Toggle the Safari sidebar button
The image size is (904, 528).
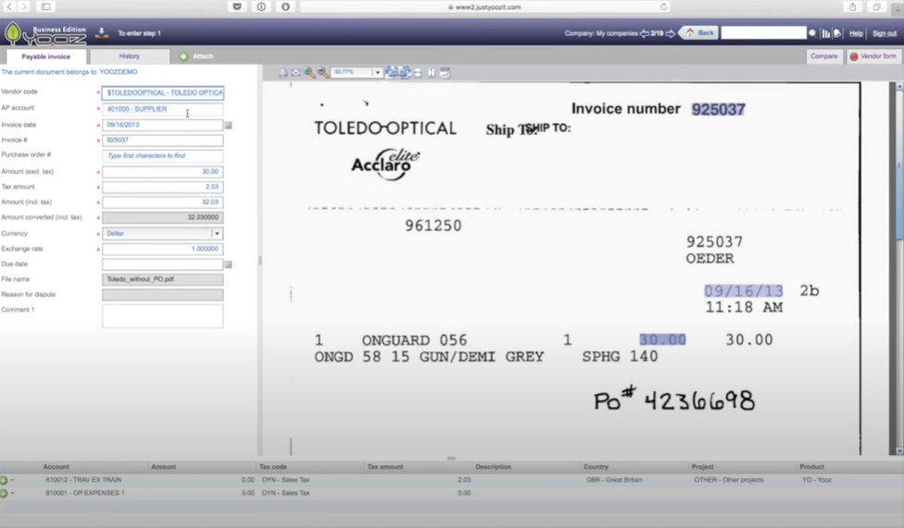point(45,6)
